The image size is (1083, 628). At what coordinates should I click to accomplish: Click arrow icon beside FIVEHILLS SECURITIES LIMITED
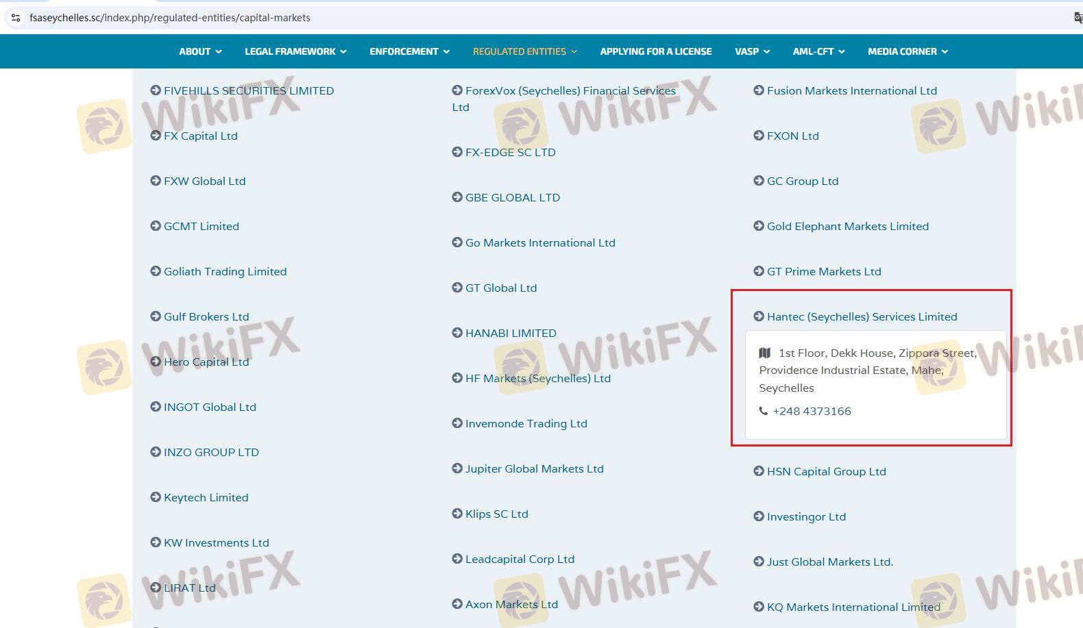point(156,90)
